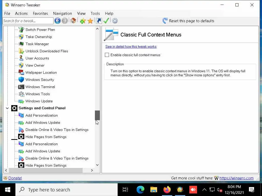This screenshot has width=262, height=196.
Task: Click the Windows Terminal icon
Action: coord(21,87)
